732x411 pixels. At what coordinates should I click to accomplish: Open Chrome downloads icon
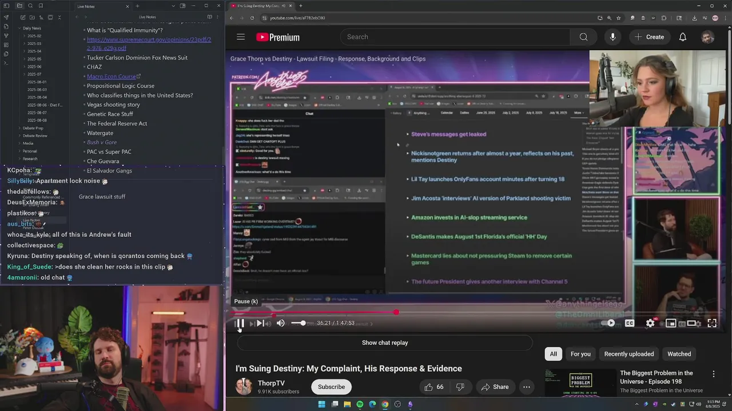pos(694,18)
